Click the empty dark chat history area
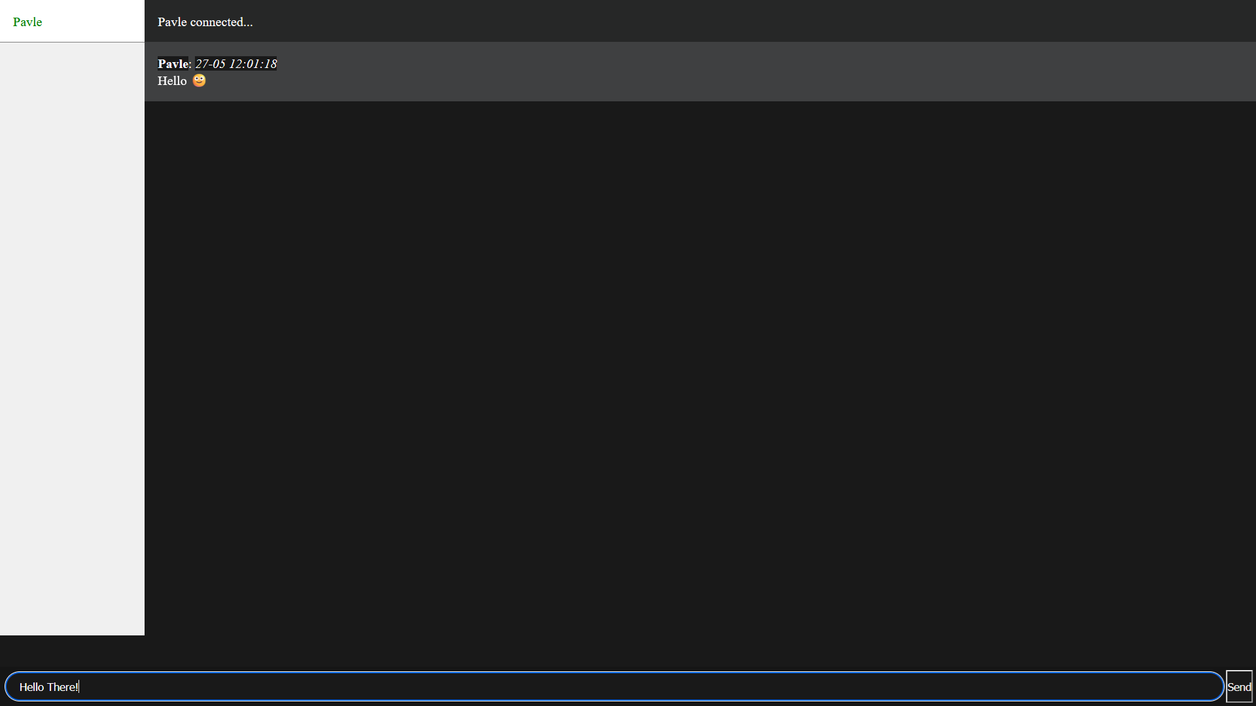The width and height of the screenshot is (1256, 706). (700, 366)
